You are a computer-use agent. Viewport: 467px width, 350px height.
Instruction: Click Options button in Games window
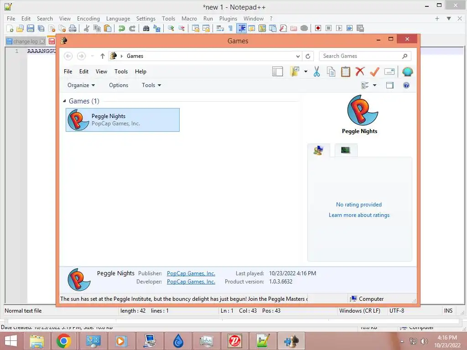click(x=119, y=85)
